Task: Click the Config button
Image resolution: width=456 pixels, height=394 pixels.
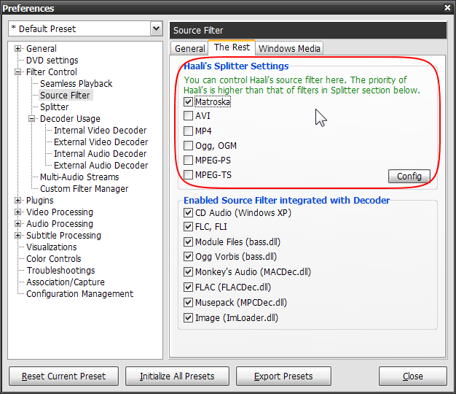Action: [409, 177]
